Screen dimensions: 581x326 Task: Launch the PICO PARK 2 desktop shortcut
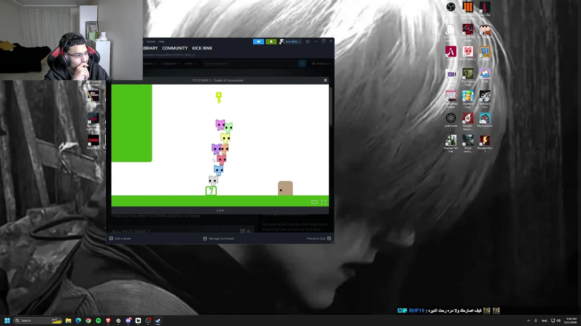coord(468,53)
